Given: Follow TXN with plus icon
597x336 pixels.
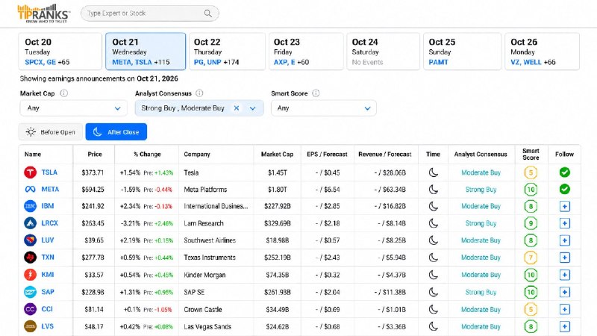Looking at the screenshot, I should (565, 258).
